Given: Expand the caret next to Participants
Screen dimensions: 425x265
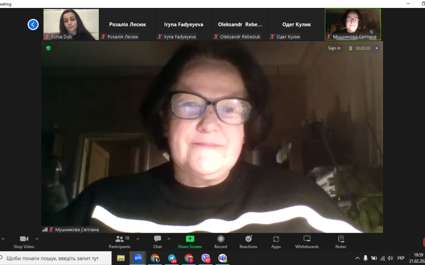Looking at the screenshot, I should tap(138, 239).
